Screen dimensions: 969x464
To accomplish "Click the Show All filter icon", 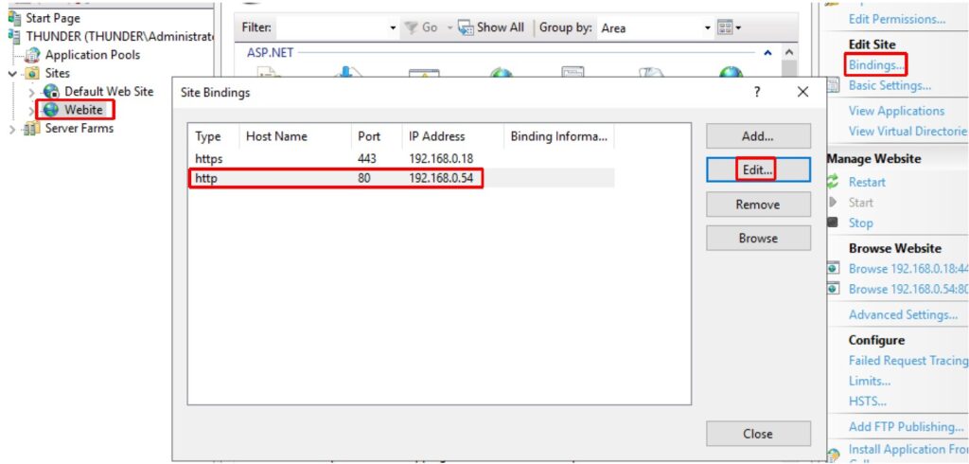I will [466, 27].
